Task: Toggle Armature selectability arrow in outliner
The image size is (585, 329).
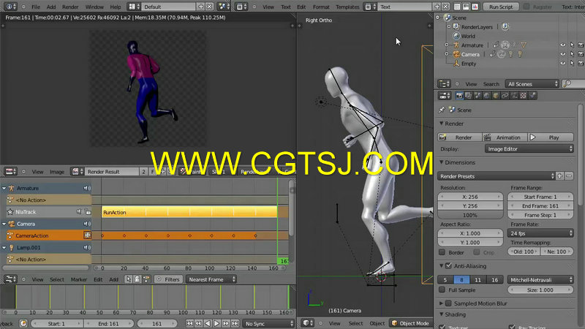Action: point(572,45)
